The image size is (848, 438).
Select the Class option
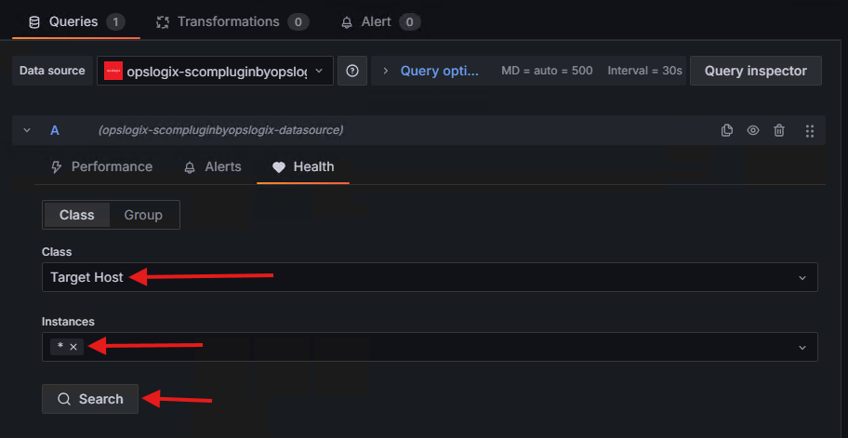pyautogui.click(x=76, y=215)
